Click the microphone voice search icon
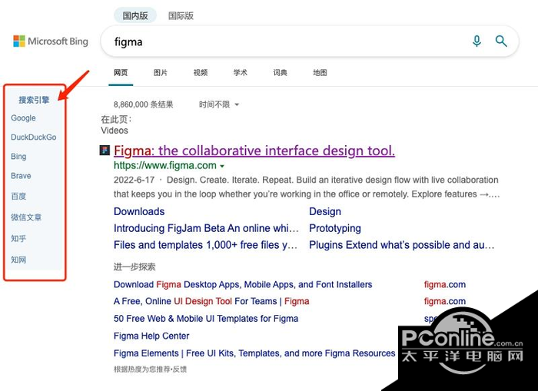This screenshot has height=391, width=538. point(477,41)
